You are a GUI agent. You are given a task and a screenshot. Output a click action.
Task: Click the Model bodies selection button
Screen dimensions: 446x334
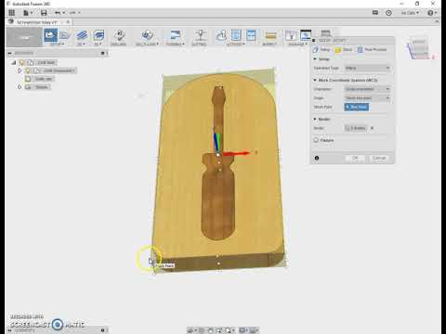[x=356, y=128]
